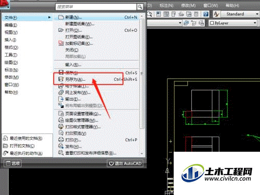Open the Markup Set Manager icon
Viewport: 260px width, 195px height.
click(x=189, y=14)
